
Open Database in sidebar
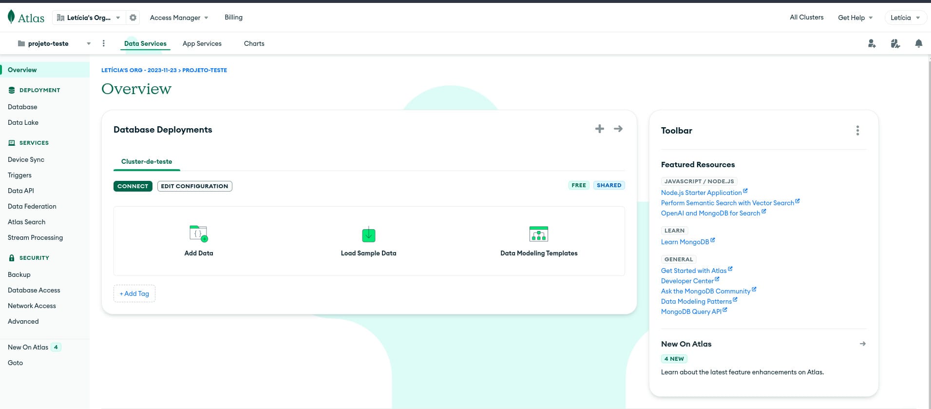tap(22, 107)
